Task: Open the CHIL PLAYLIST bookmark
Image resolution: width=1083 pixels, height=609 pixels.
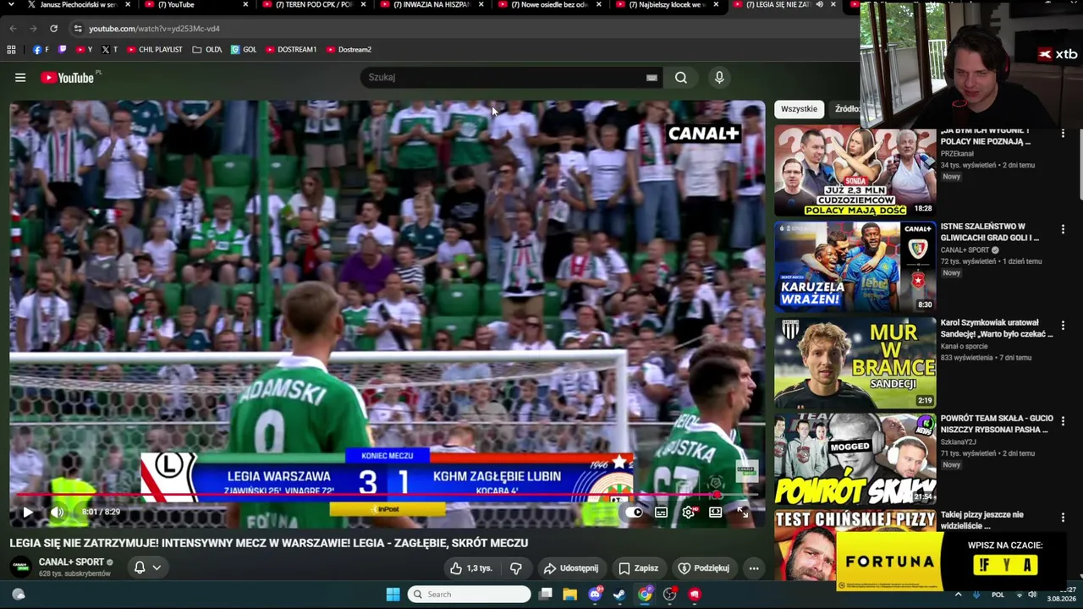Action: click(155, 50)
